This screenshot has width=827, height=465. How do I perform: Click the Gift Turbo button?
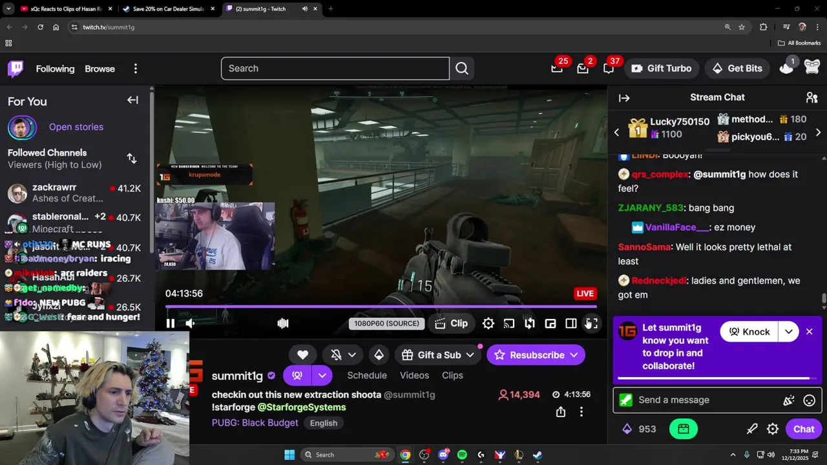pos(661,68)
